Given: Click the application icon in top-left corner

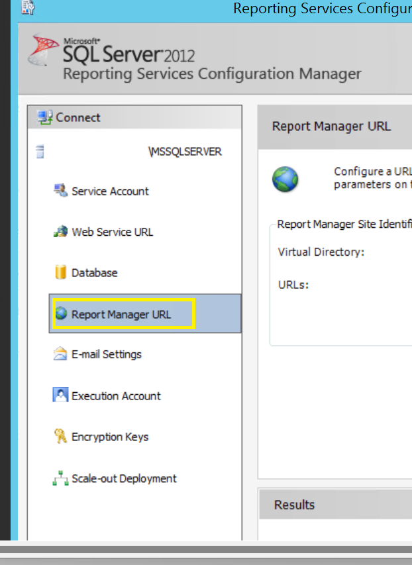Looking at the screenshot, I should [26, 8].
